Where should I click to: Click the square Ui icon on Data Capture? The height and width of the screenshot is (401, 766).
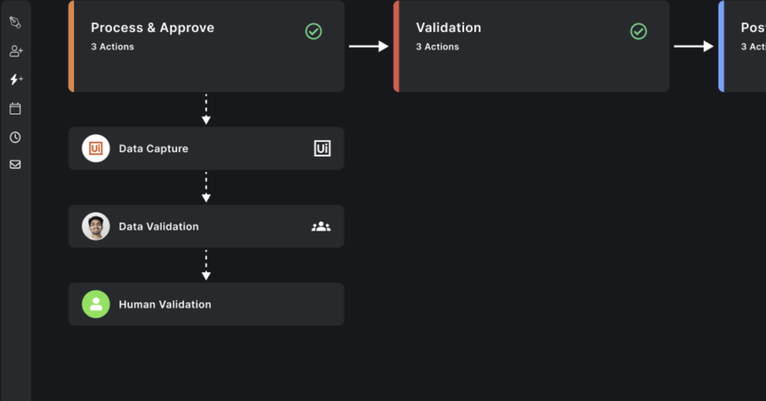(x=322, y=148)
